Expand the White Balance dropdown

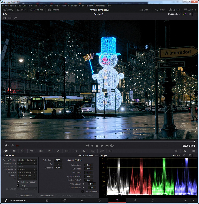tap(27, 169)
